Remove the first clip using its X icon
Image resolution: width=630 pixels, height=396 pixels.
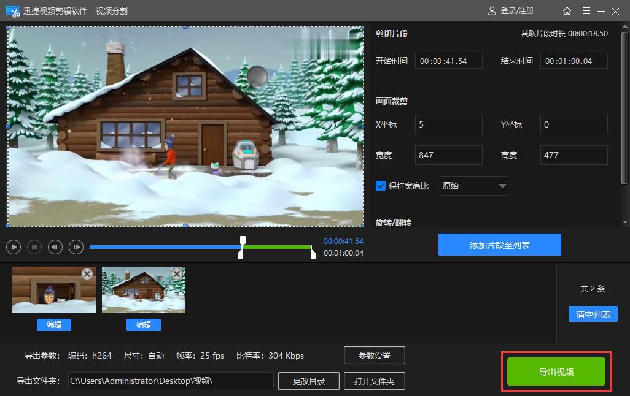[x=87, y=274]
